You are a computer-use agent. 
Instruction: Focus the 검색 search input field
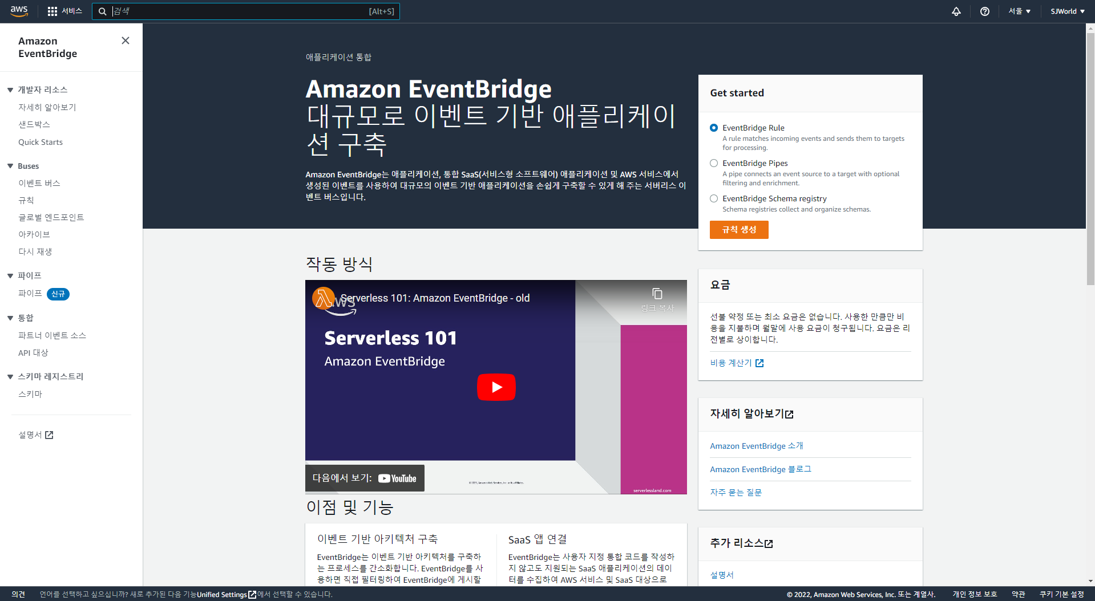246,11
